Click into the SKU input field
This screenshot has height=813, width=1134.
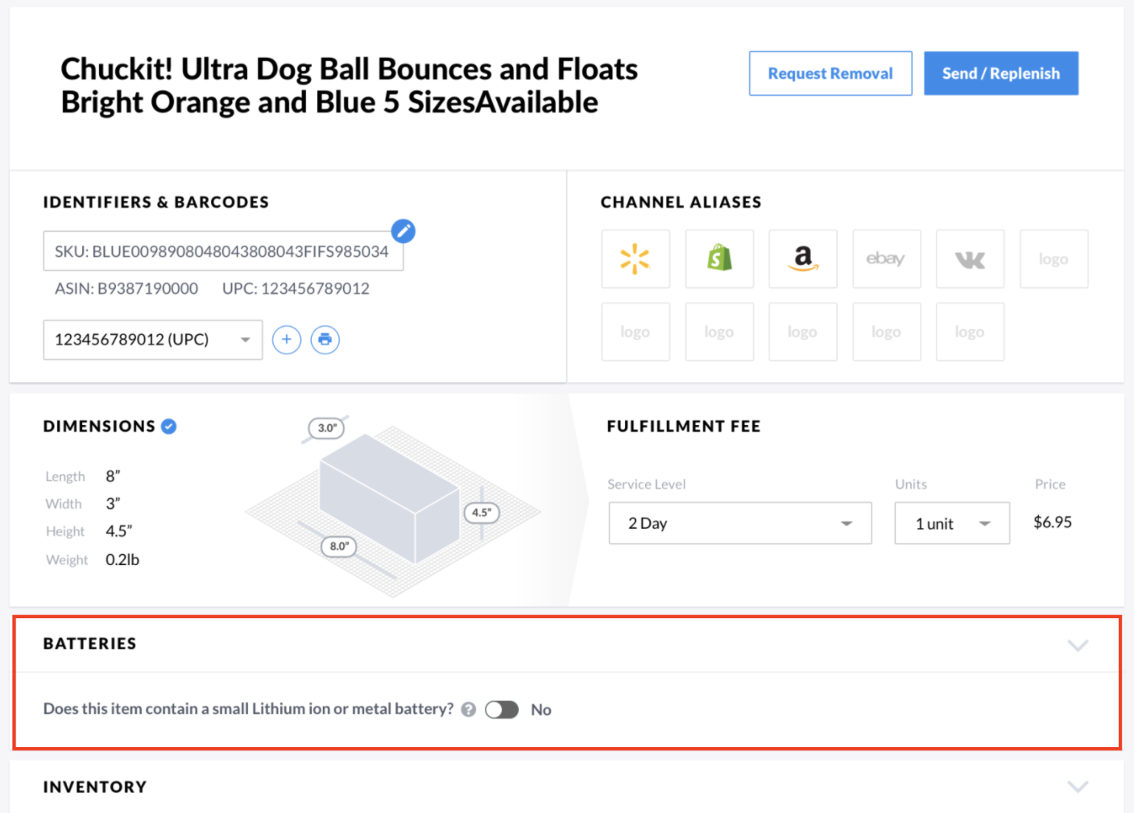(221, 252)
